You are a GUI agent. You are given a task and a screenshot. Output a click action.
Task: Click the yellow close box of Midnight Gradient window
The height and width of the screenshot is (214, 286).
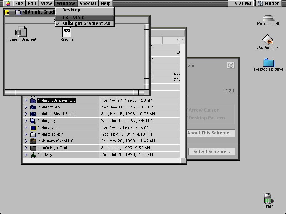[7, 12]
